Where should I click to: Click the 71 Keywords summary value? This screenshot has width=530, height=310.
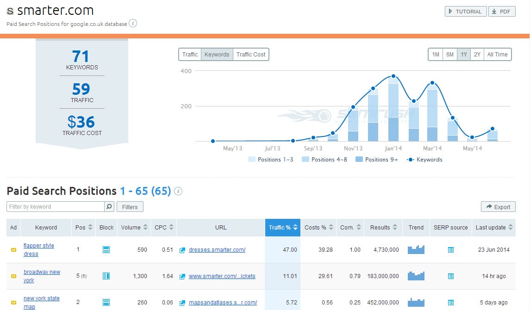81,56
